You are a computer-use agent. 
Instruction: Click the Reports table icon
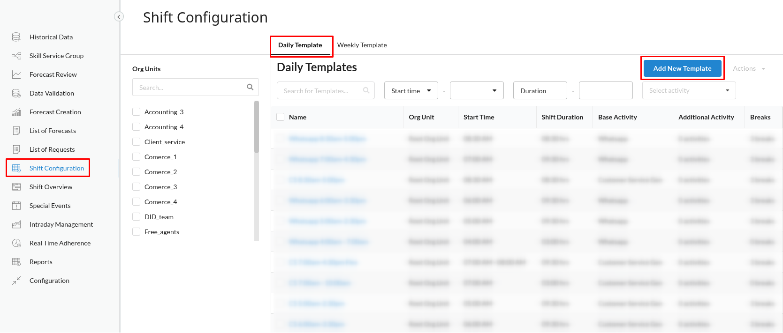(16, 262)
